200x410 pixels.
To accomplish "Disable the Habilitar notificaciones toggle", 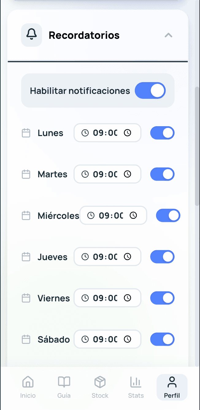I will point(150,90).
